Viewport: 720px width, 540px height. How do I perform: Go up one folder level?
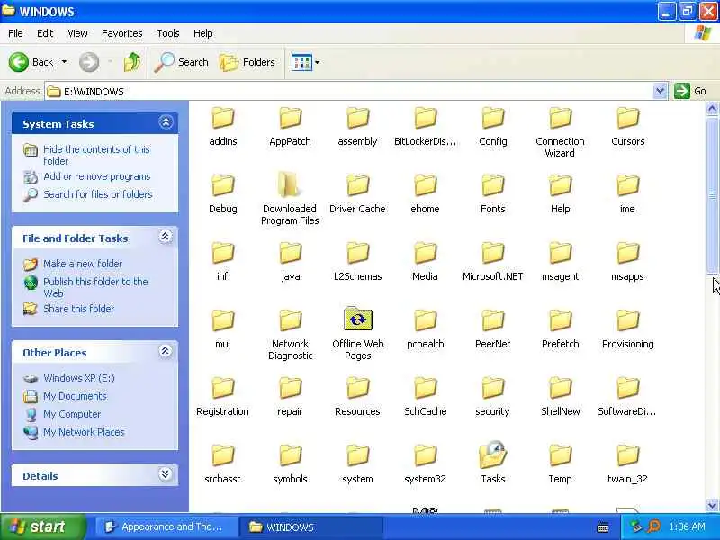coord(132,62)
